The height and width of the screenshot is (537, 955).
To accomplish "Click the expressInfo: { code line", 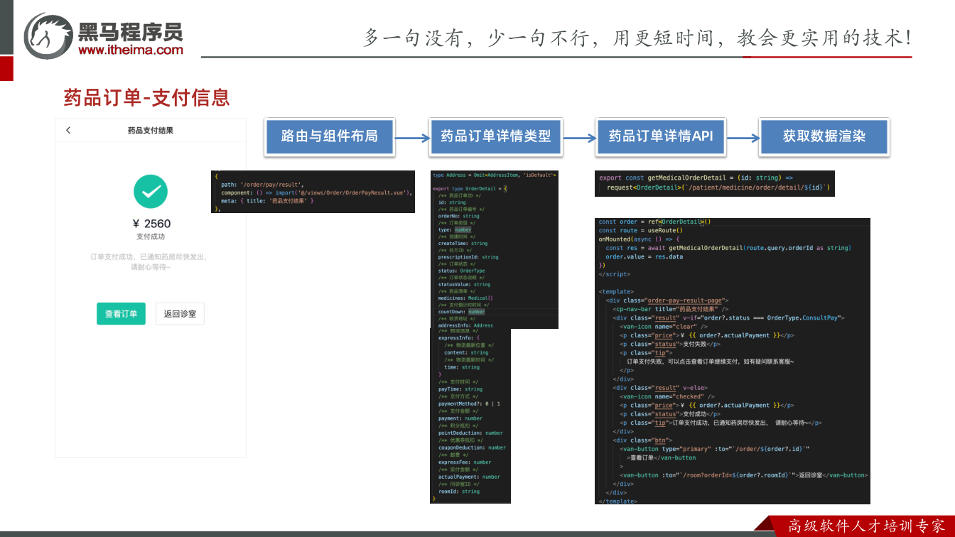I will 460,338.
